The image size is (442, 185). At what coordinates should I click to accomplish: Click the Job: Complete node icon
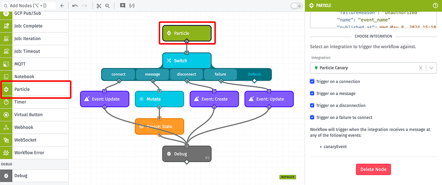[x=6, y=26]
